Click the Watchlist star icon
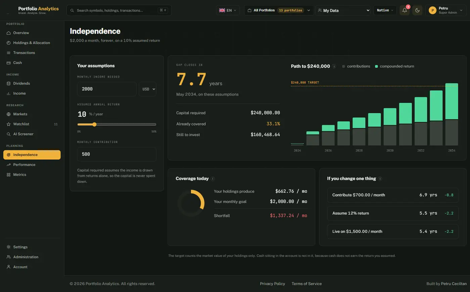 point(9,124)
